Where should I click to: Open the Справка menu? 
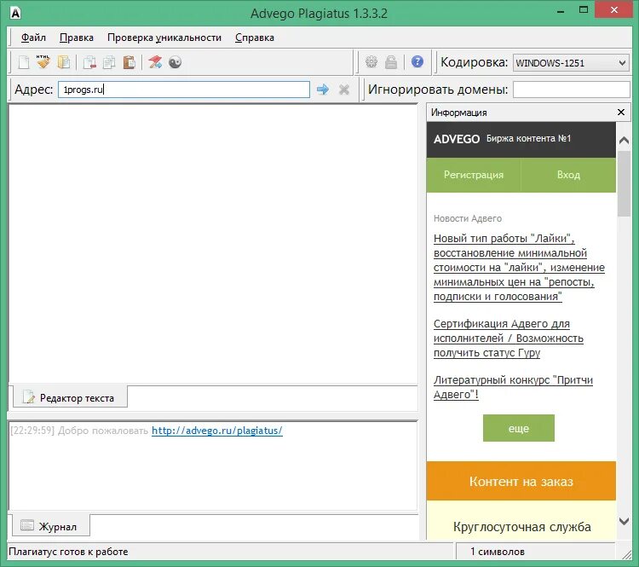(x=255, y=38)
